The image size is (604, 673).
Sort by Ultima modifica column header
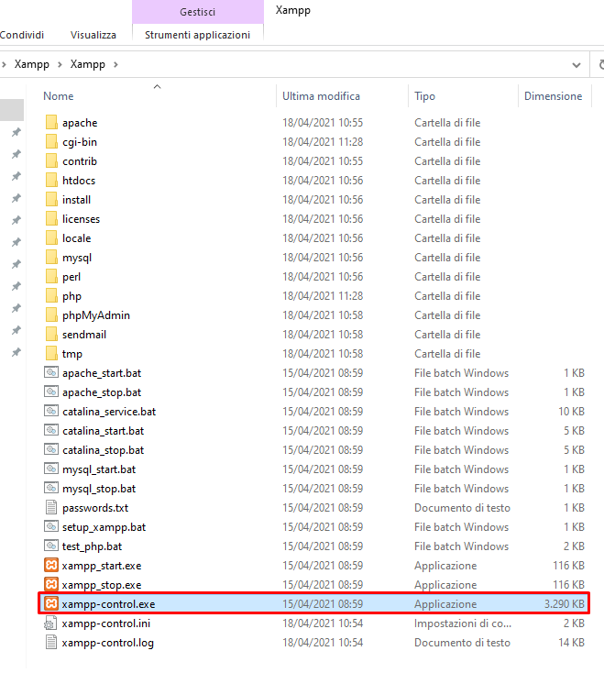click(x=321, y=96)
